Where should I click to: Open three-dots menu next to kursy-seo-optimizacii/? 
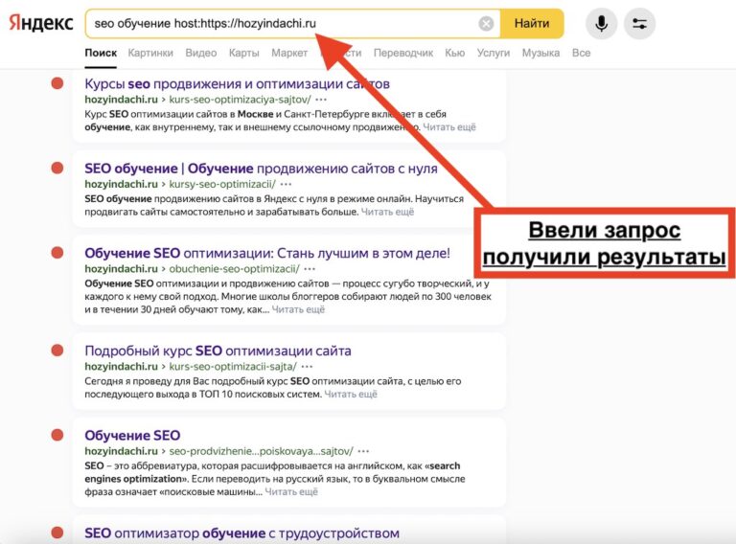pyautogui.click(x=286, y=184)
